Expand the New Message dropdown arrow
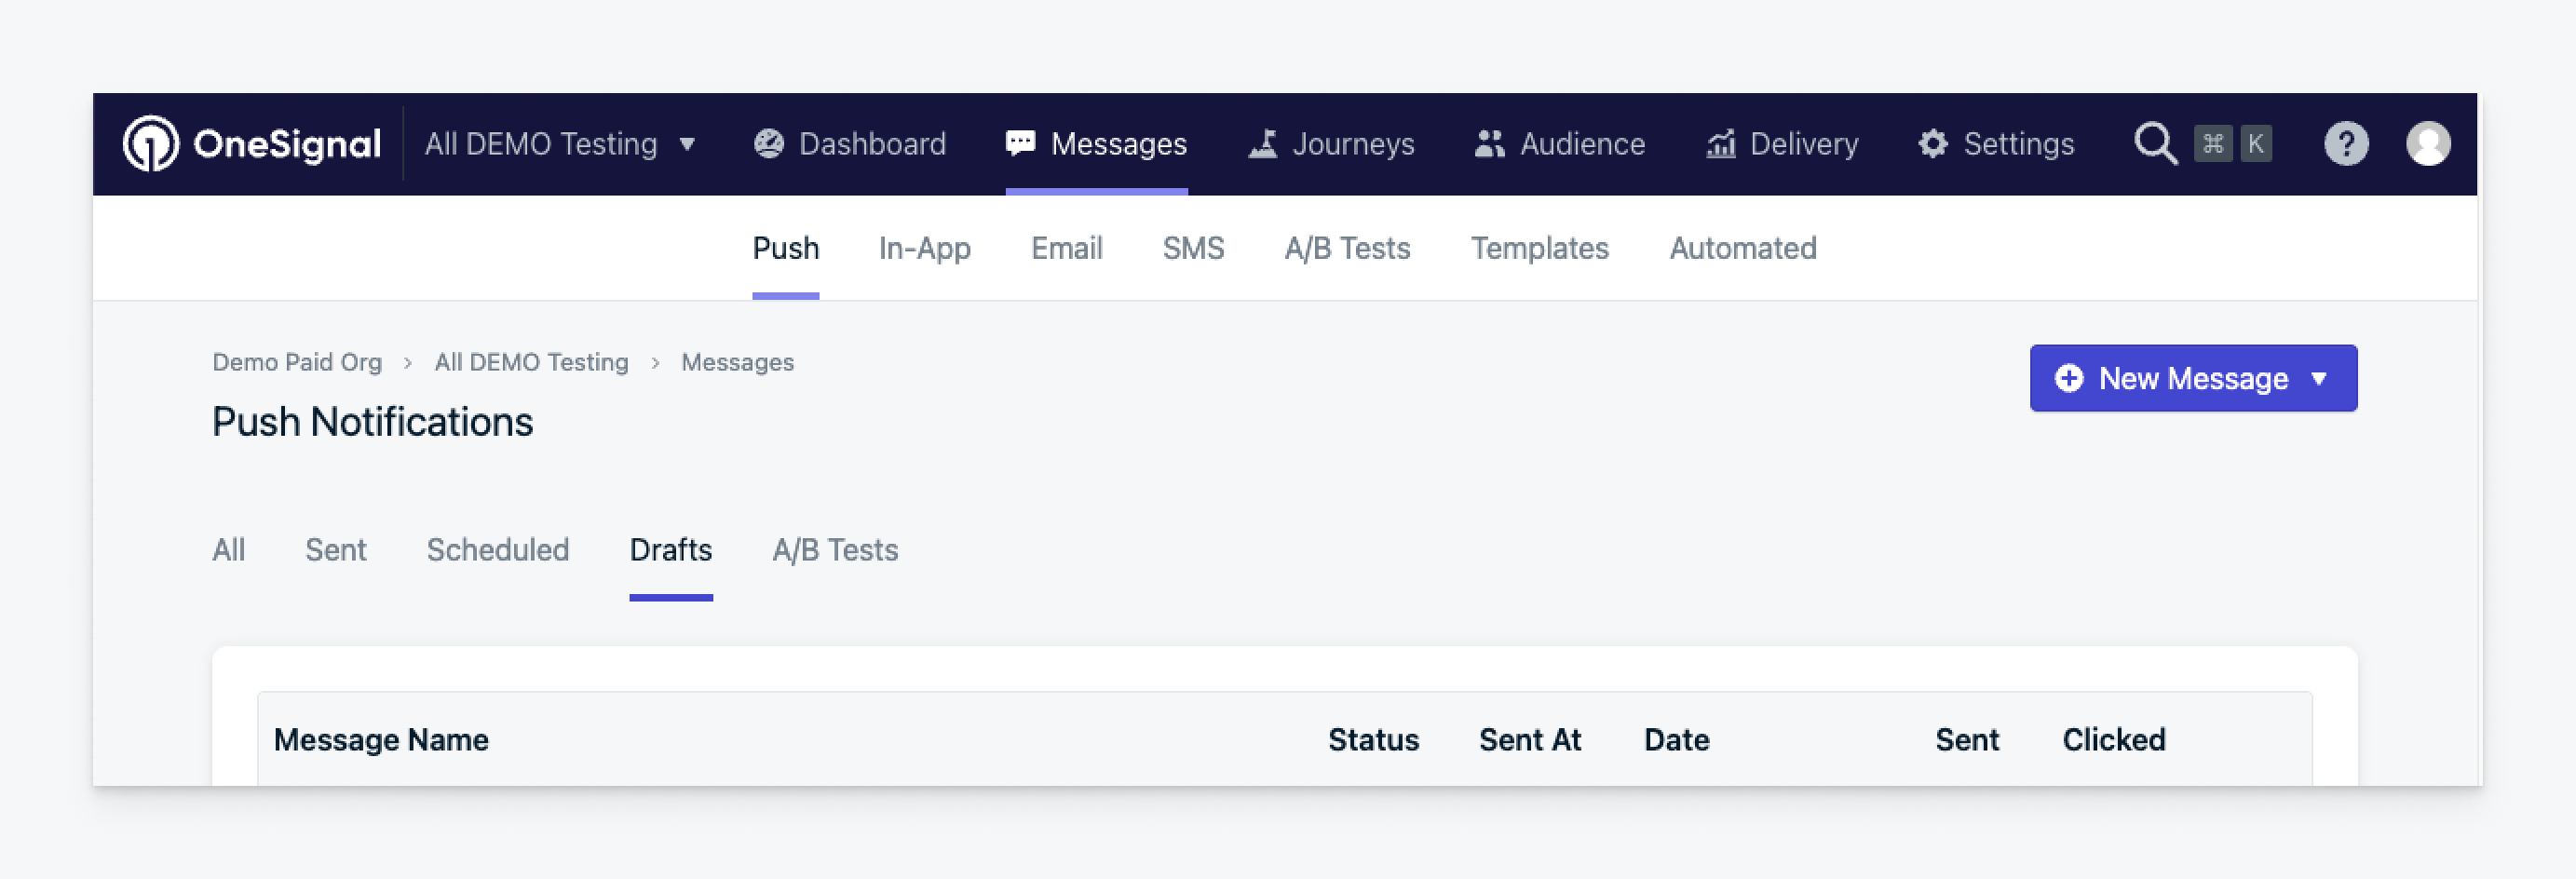 point(2319,379)
